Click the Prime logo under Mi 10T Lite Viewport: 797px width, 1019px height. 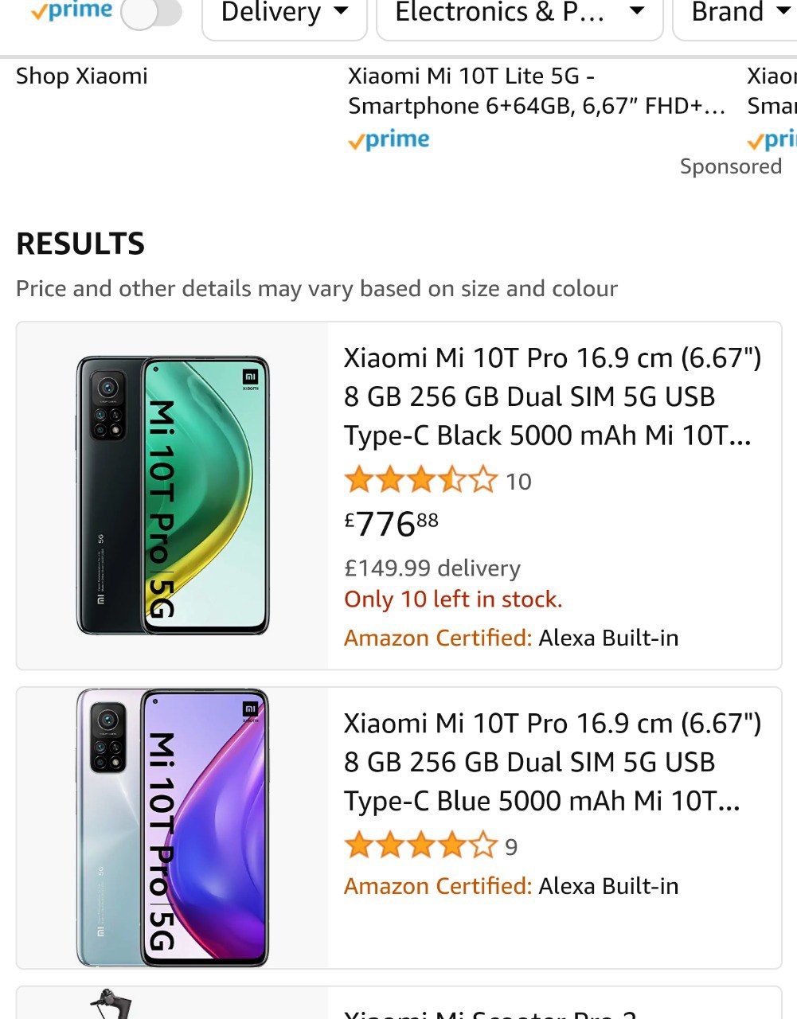point(389,140)
